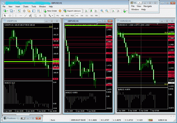Maximize the USDJPY,H1 chart window
This screenshot has height=123, width=177.
point(52,21)
